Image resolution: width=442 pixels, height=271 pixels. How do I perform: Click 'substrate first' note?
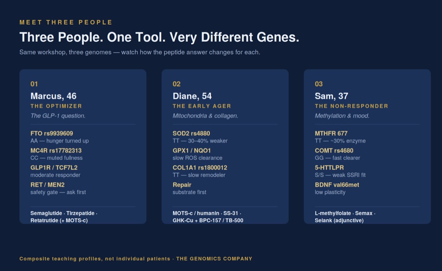pos(189,192)
